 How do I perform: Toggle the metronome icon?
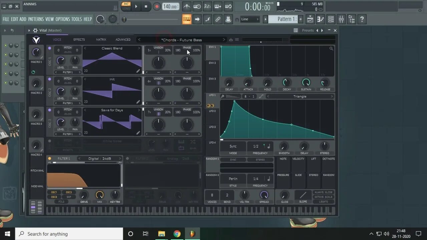coord(187,6)
